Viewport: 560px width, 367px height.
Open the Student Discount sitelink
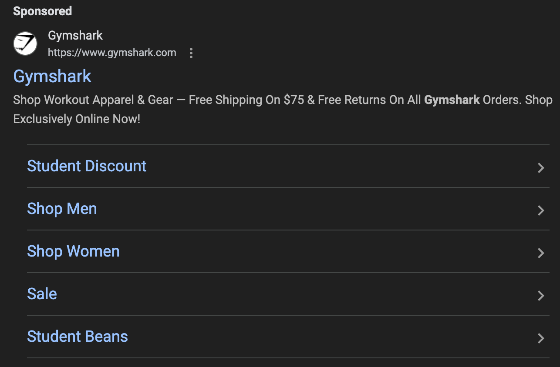[87, 166]
